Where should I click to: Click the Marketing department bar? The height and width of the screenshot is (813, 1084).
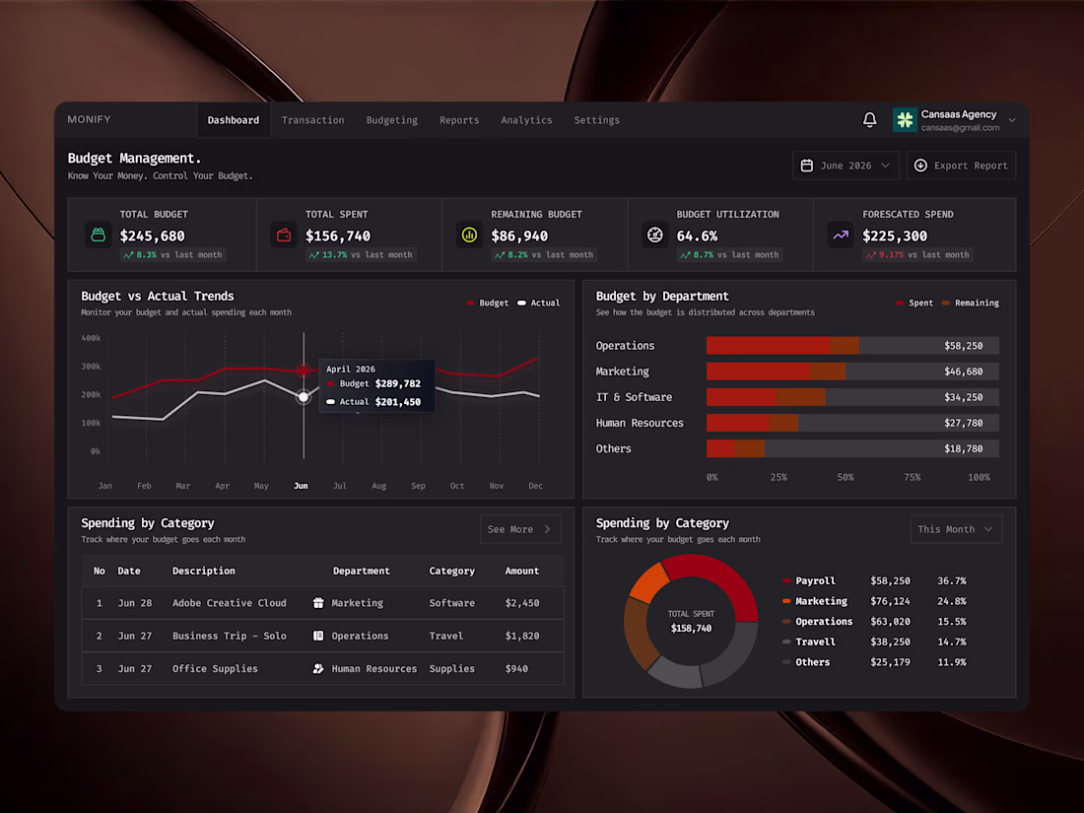tap(852, 372)
